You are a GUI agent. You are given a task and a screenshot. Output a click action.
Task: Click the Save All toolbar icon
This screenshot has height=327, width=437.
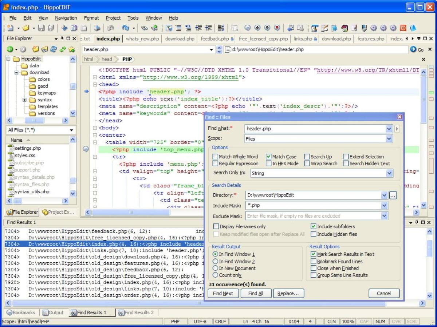(x=50, y=28)
